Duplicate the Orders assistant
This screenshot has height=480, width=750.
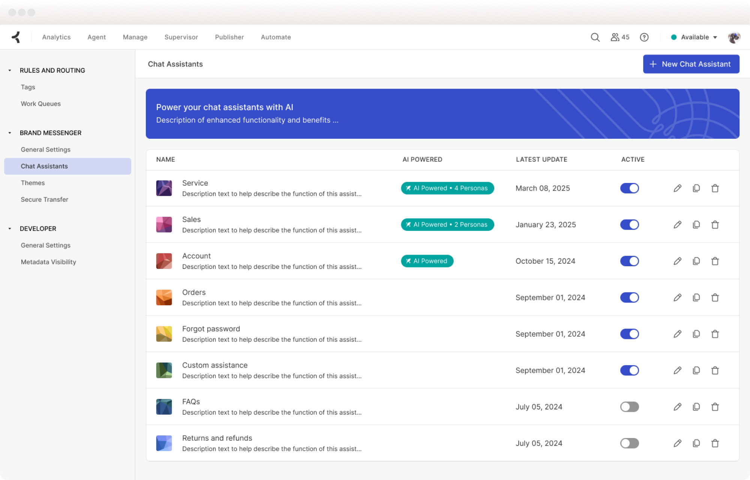pos(696,297)
